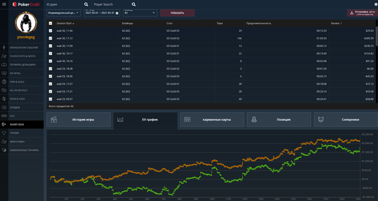The height and width of the screenshot is (201, 378).
Task: Open settings gear in top right
Action: [376, 4]
